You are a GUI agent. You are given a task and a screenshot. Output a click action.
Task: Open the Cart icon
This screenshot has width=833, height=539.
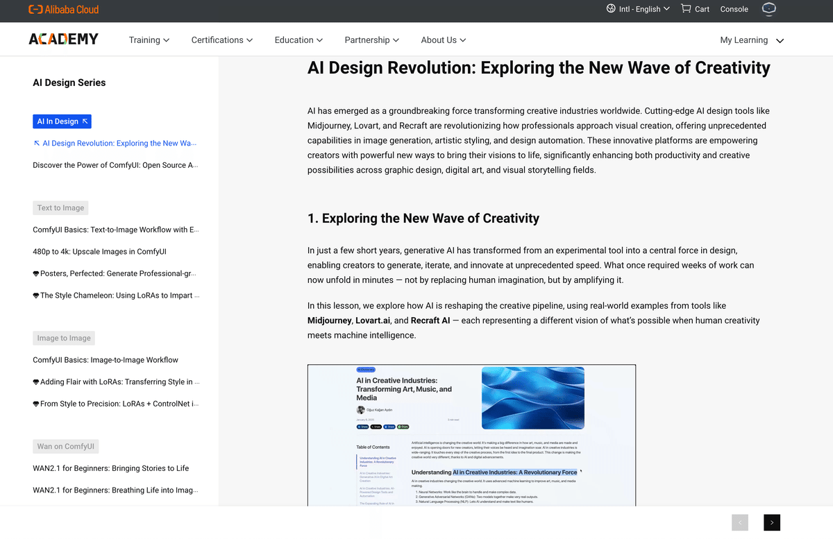tap(686, 9)
